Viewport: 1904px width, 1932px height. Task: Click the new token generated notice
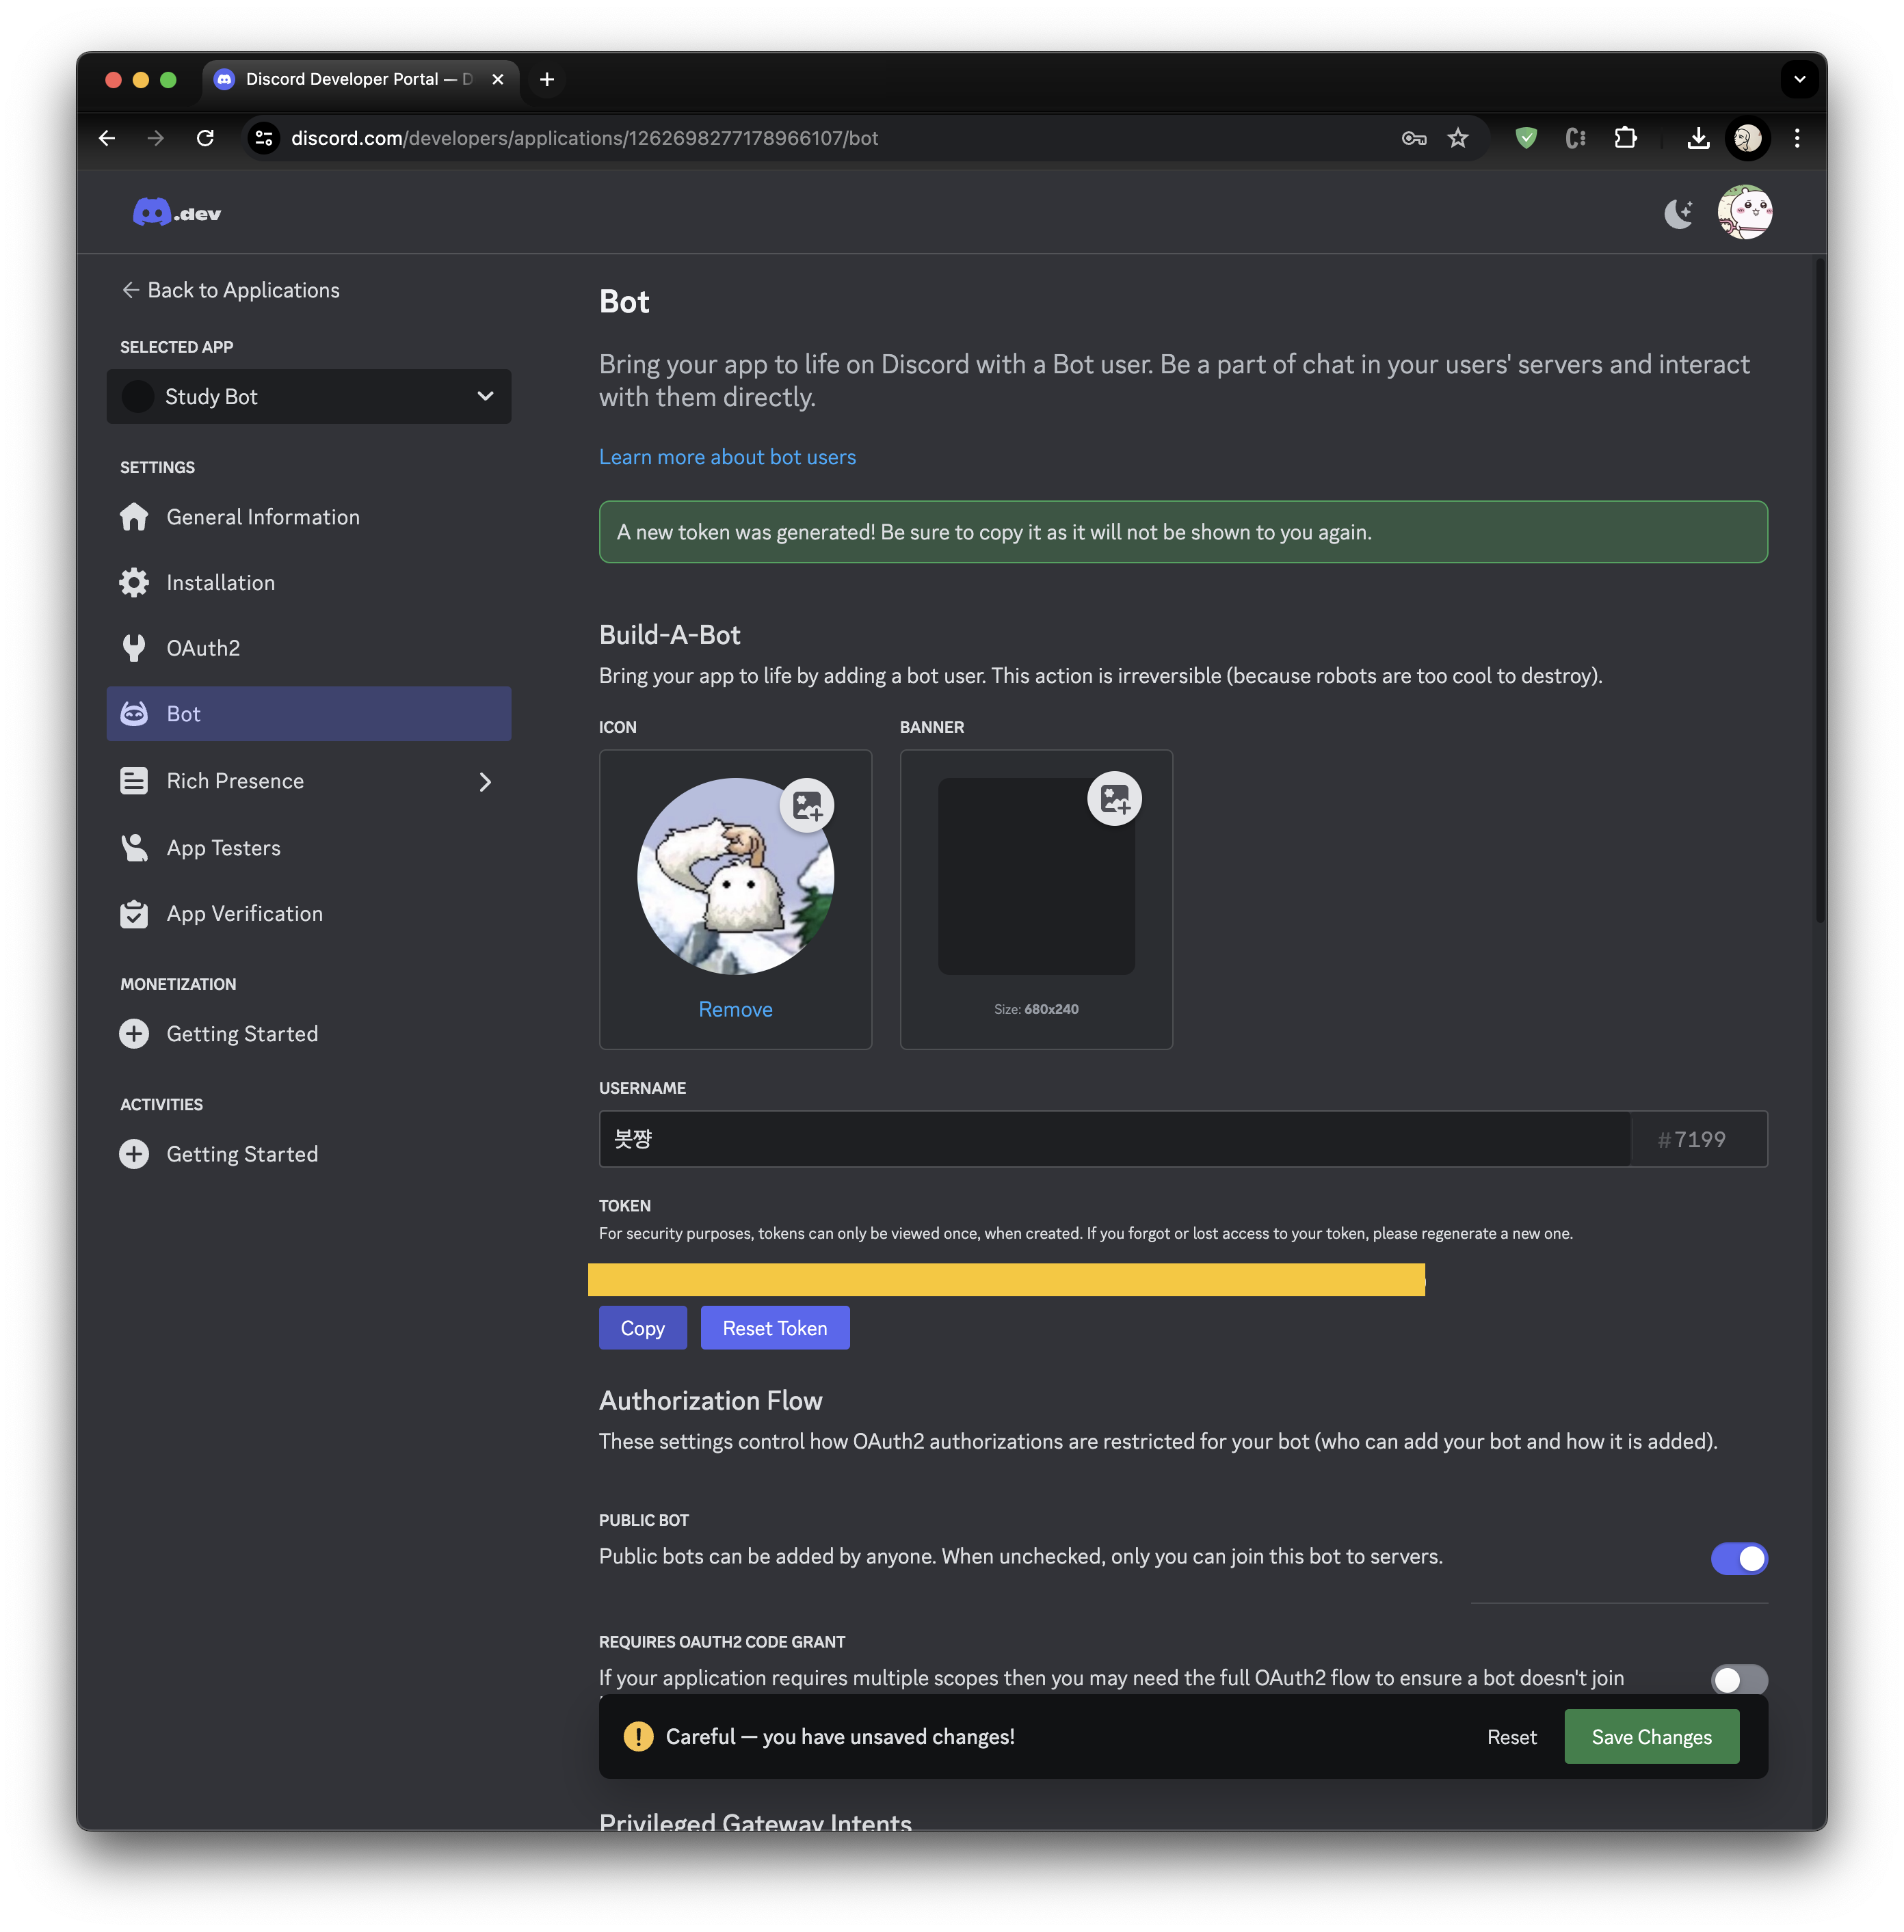pos(1183,532)
